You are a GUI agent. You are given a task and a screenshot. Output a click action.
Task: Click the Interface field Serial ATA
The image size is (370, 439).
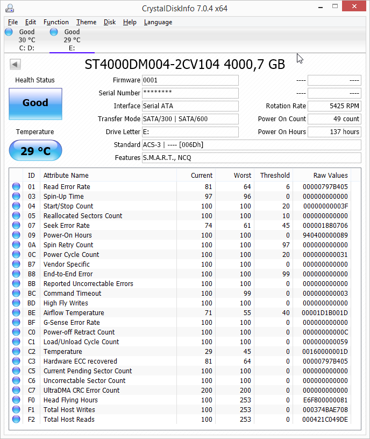(x=190, y=106)
